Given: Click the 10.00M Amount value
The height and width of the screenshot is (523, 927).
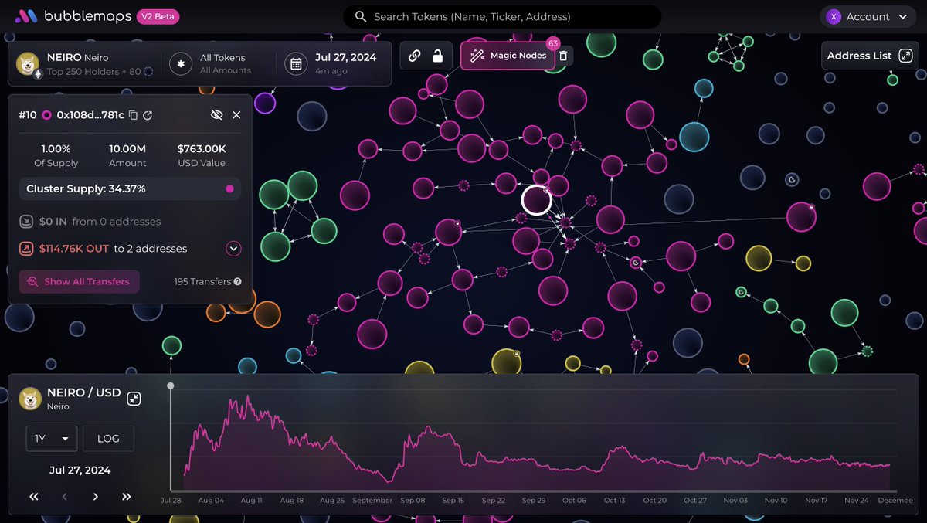Looking at the screenshot, I should click(127, 148).
